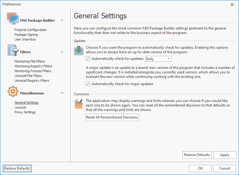Click the Miscellaneous gear icon
Screen dimensions: 239x175
[x=13, y=91]
